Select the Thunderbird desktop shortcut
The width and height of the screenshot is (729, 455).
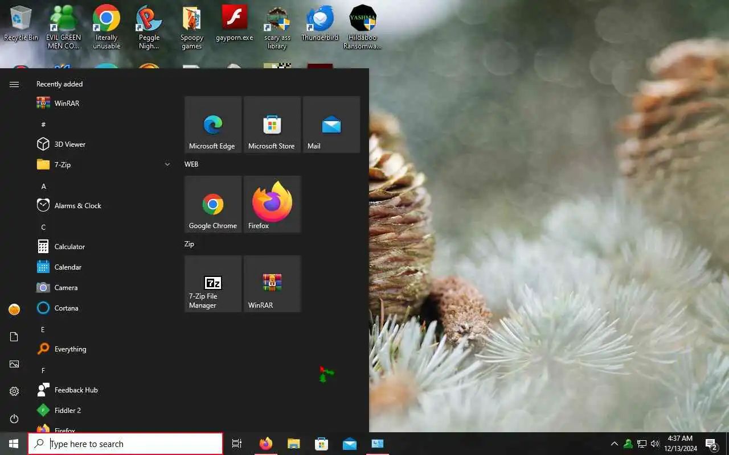click(x=320, y=24)
